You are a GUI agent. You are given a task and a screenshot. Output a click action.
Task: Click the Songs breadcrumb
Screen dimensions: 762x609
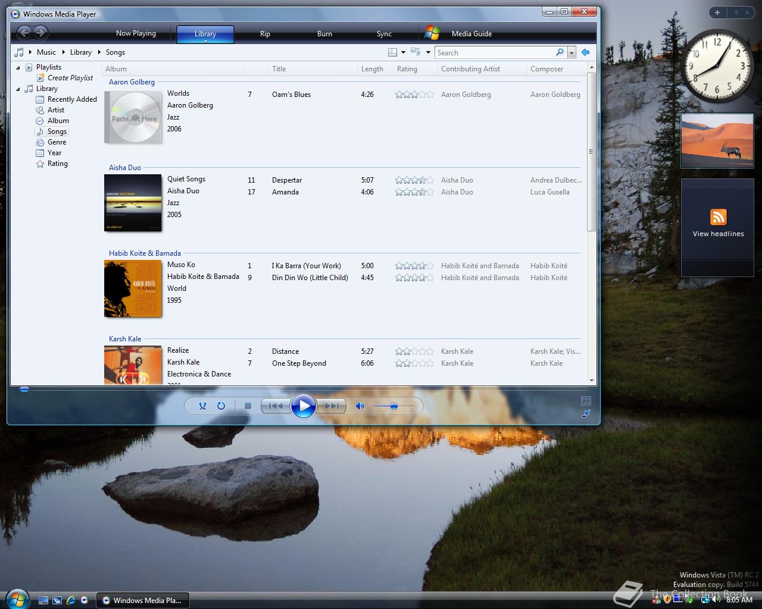point(115,52)
